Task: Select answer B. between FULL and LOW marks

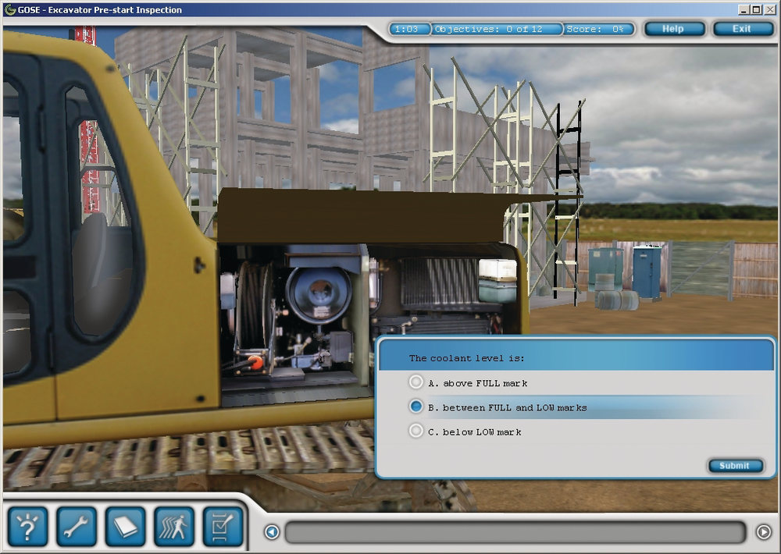Action: click(416, 407)
